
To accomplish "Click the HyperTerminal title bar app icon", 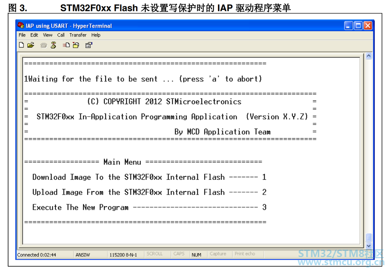I will pos(21,26).
